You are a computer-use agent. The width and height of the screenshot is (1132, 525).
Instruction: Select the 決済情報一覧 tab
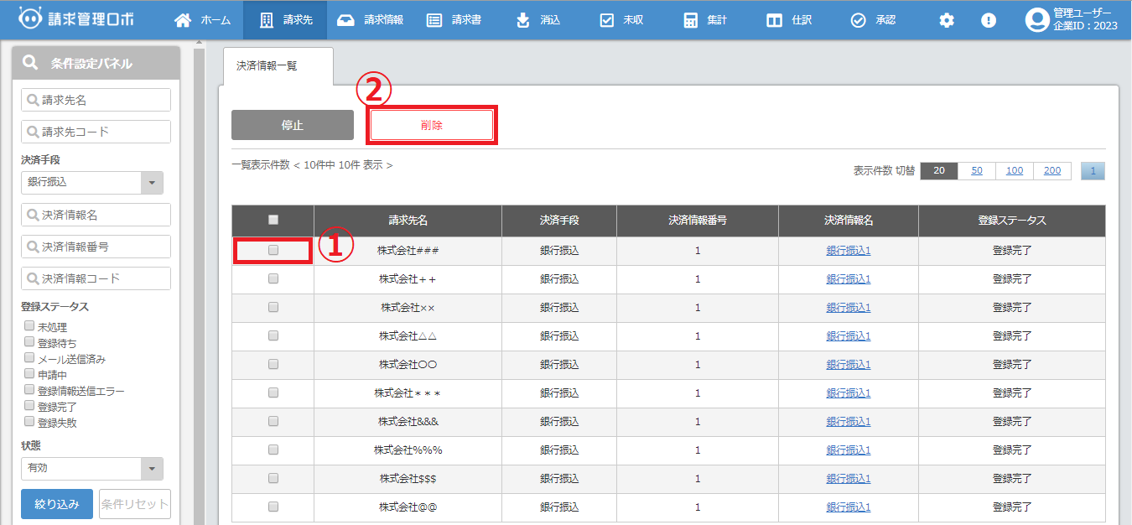(x=267, y=65)
